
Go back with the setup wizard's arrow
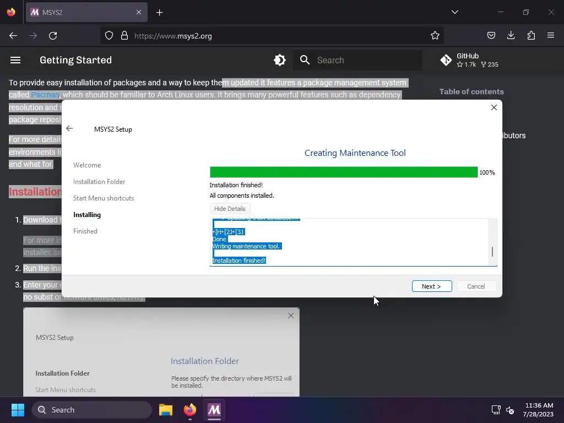(69, 128)
